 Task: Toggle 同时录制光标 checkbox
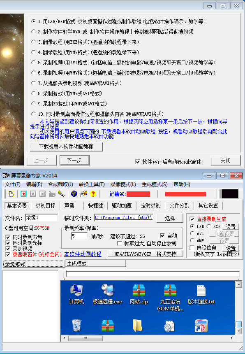point(8,243)
